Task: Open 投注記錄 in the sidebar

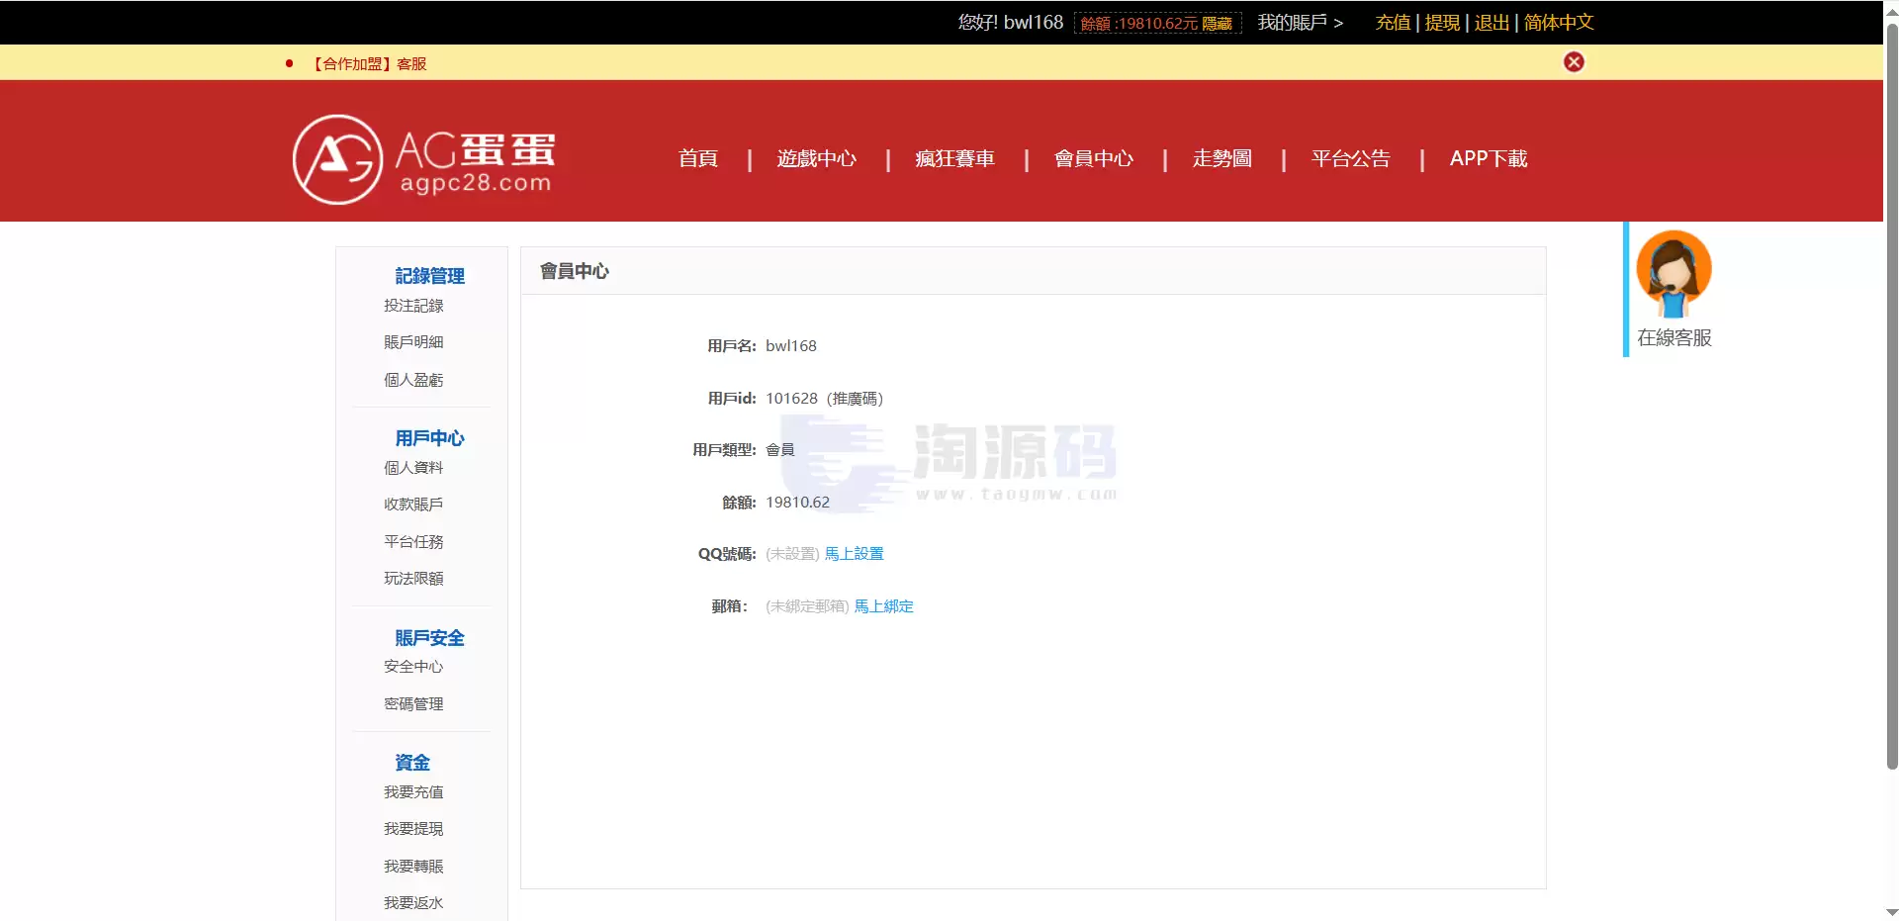Action: (413, 306)
